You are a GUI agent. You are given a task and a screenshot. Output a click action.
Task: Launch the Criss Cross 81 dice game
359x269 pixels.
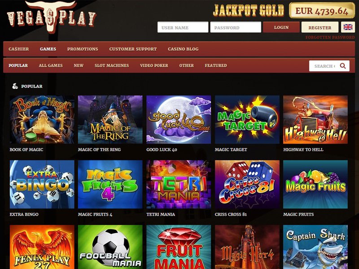click(x=247, y=184)
